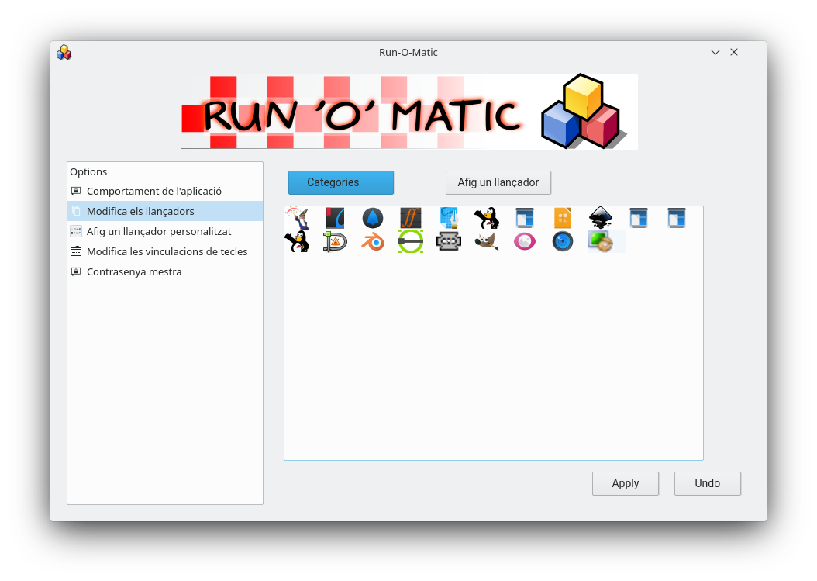Select the Blender launcher icon

click(x=373, y=241)
